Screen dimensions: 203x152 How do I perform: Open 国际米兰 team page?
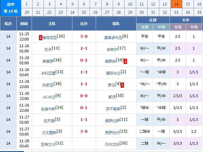tap(113, 73)
